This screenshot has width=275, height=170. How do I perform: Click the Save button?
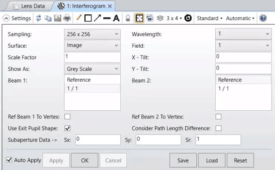pos(183,160)
